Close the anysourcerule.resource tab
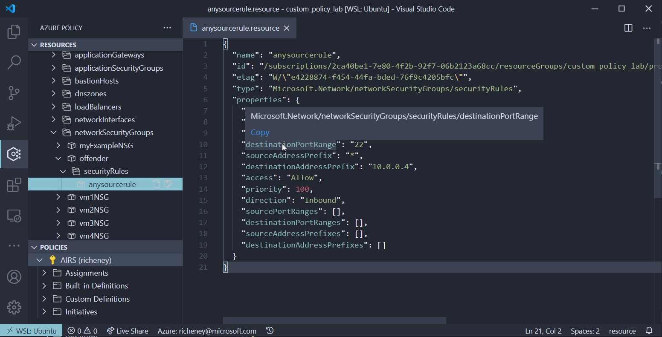Image resolution: width=662 pixels, height=337 pixels. pos(287,28)
